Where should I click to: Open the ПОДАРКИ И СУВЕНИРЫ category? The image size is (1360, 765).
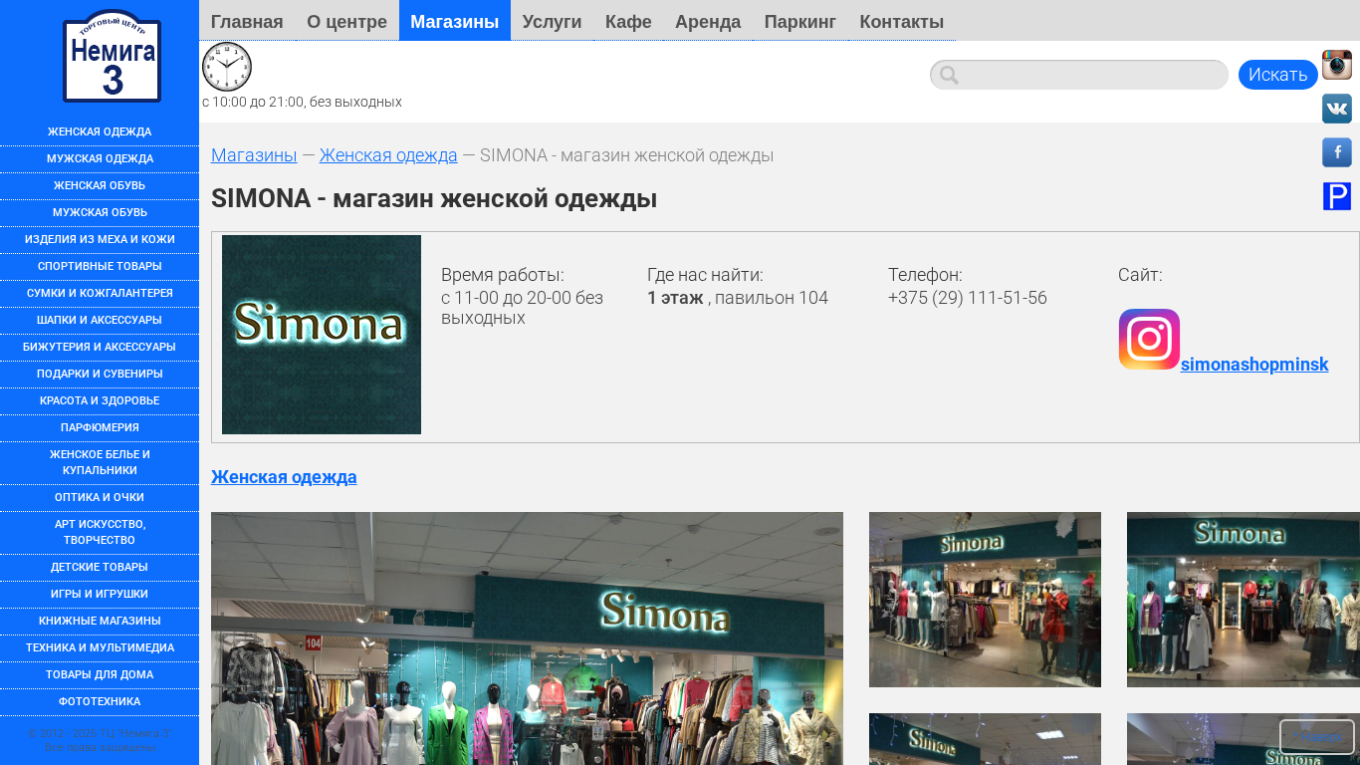pyautogui.click(x=100, y=375)
